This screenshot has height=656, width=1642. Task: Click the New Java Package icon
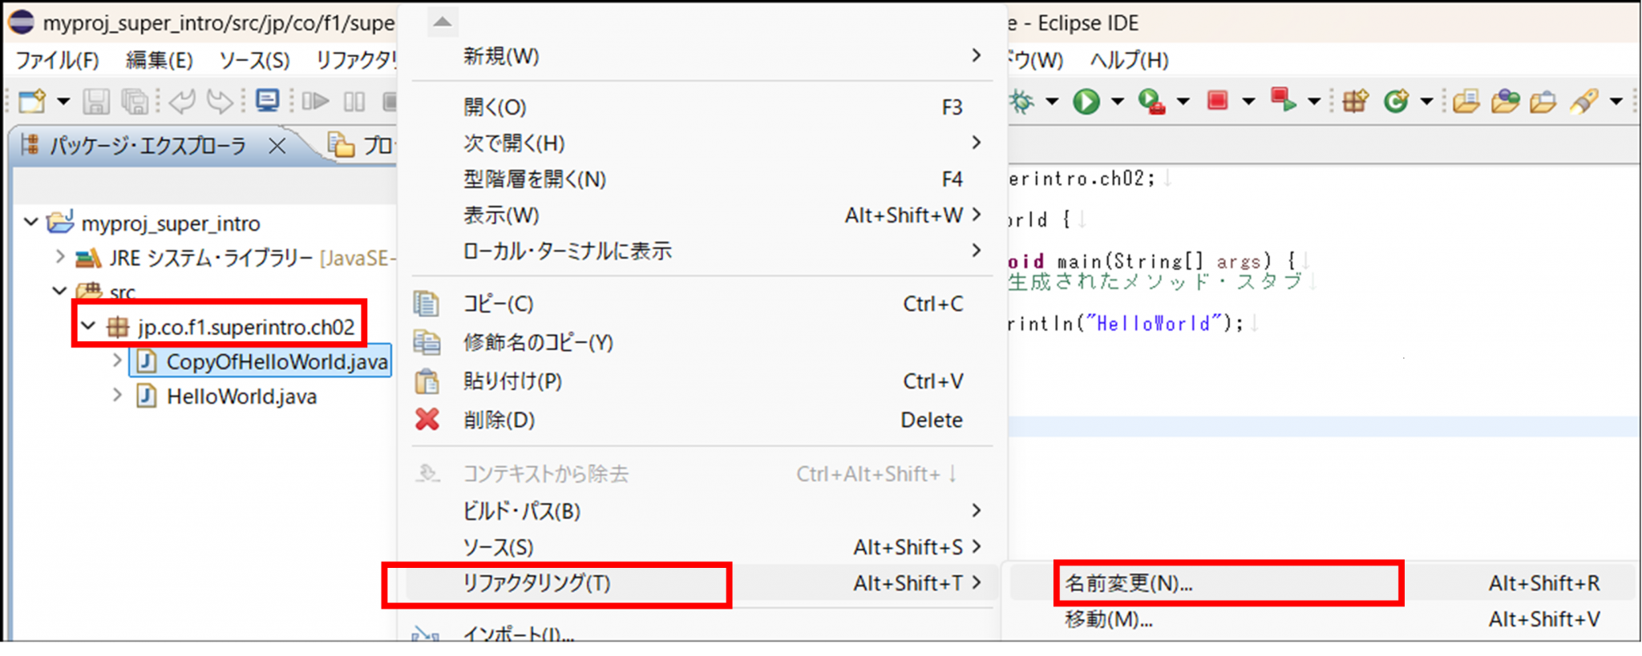(1355, 102)
